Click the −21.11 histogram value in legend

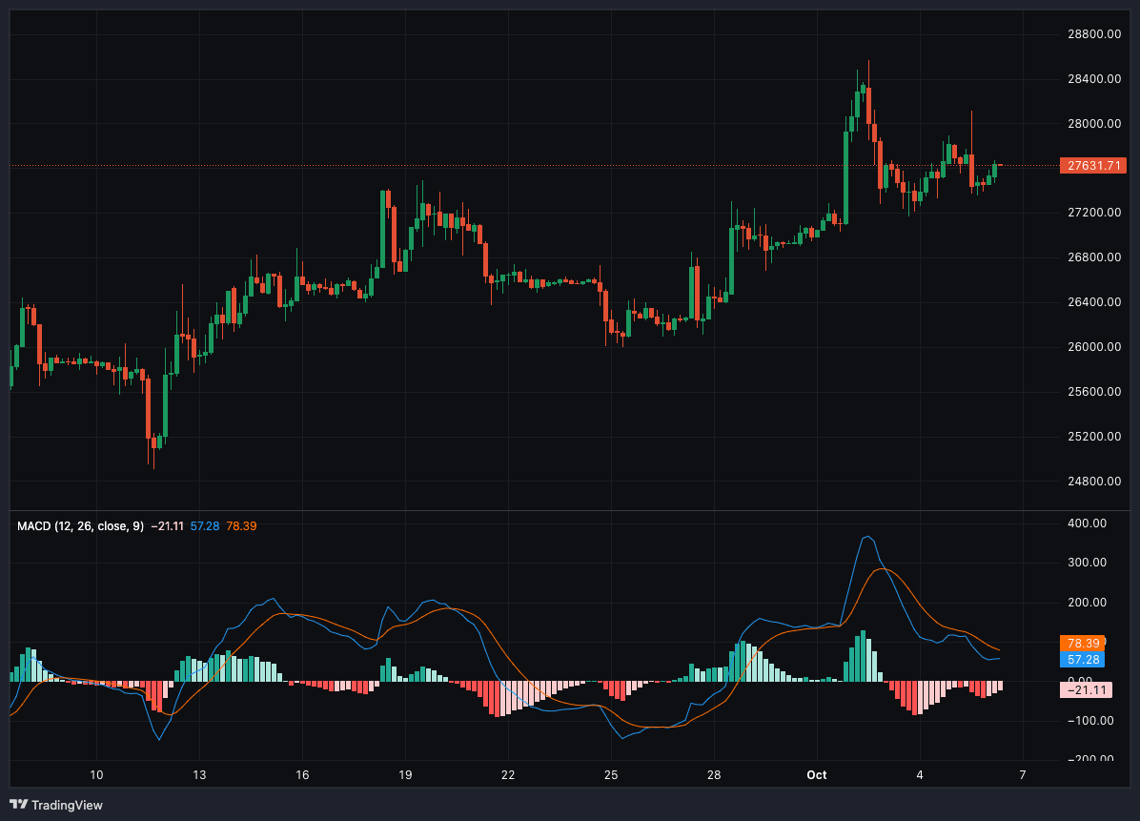click(x=167, y=525)
